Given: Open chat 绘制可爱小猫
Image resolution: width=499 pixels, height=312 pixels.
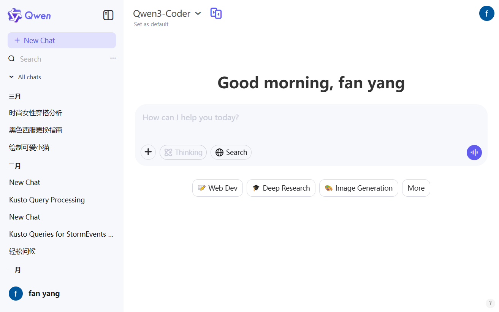Looking at the screenshot, I should click(29, 148).
